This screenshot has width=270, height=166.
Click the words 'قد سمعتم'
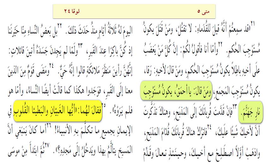pos(239,30)
